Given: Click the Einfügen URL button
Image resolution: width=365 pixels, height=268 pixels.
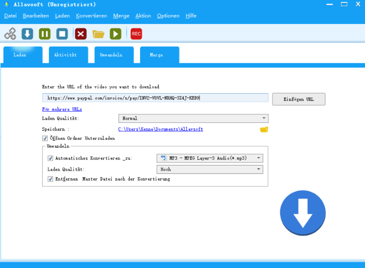Looking at the screenshot, I should pyautogui.click(x=299, y=99).
